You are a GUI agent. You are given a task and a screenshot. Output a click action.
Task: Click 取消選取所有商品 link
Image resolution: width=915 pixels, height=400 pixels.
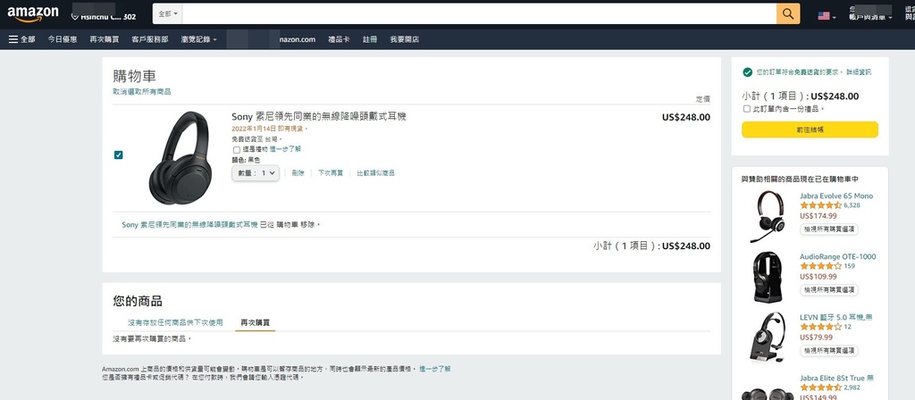[x=142, y=92]
